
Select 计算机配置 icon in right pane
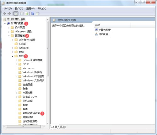coord(96,30)
